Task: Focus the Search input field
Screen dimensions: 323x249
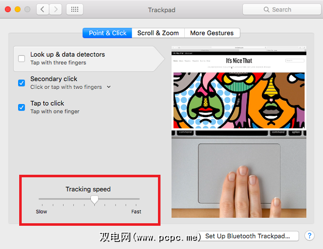Action: [x=282, y=10]
